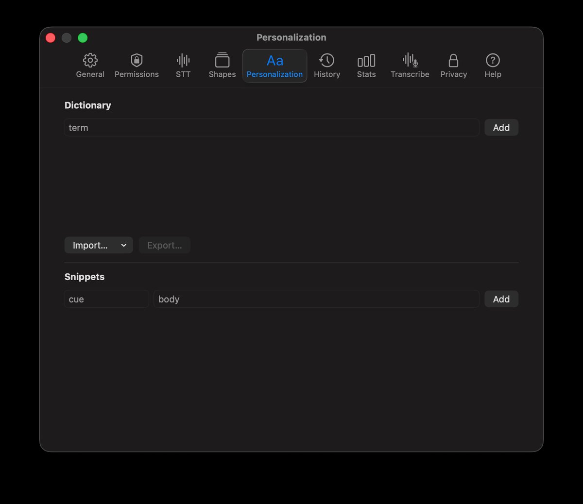Expand the Import dropdown menu
The image size is (583, 504).
click(99, 245)
